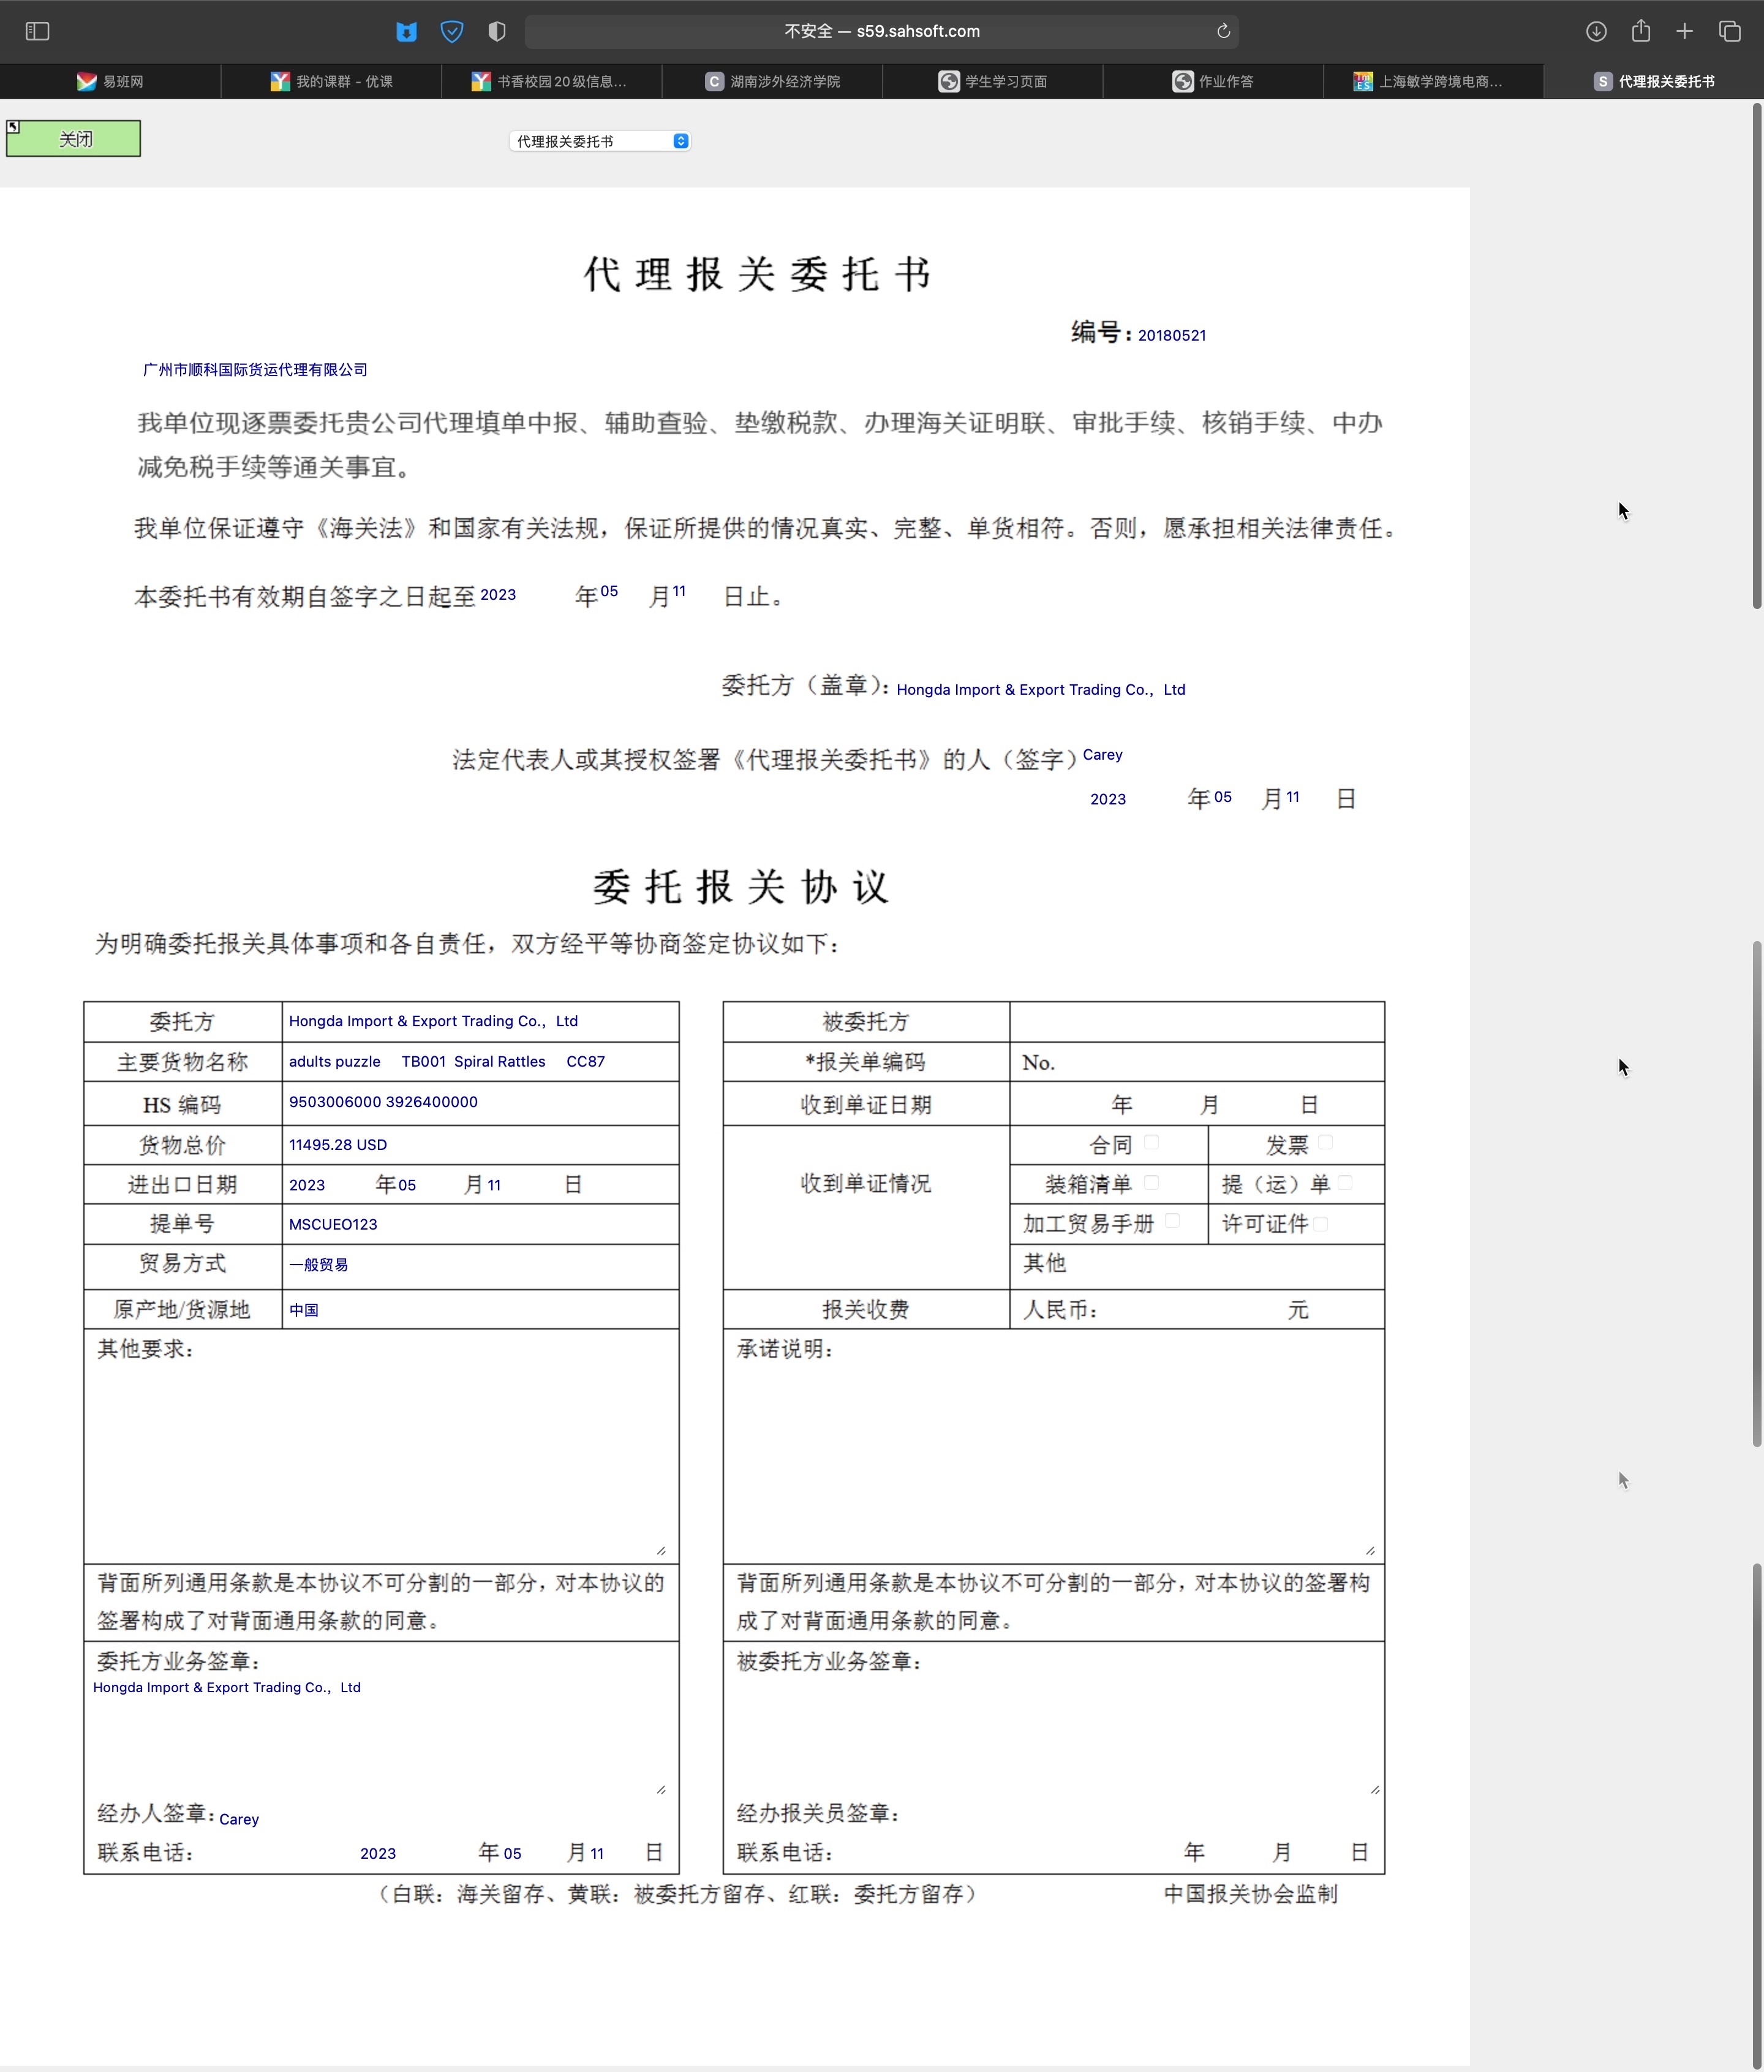Check the 发票 checkbox

pos(1325,1142)
